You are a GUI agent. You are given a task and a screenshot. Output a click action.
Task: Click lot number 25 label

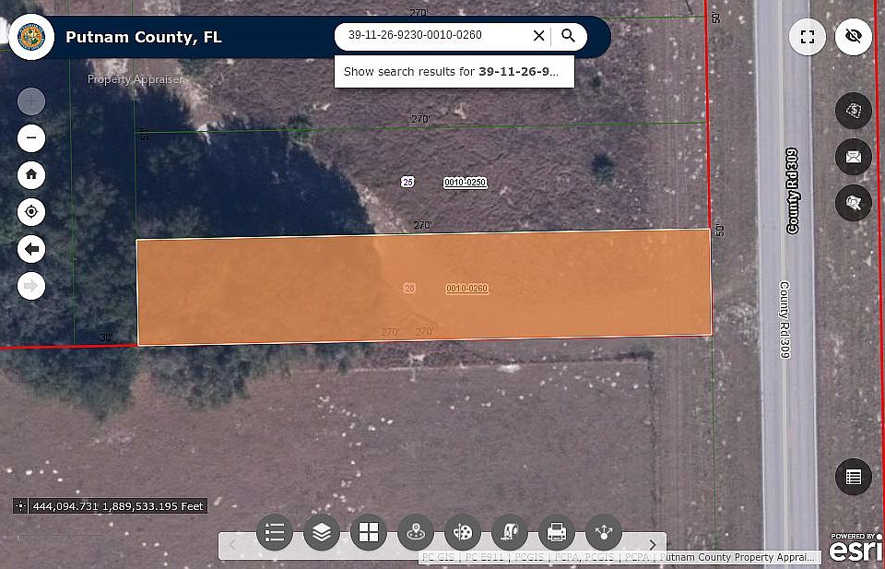(407, 182)
